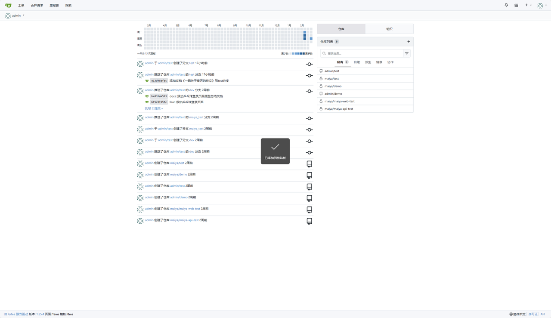Screen dimensions: 551x318
Task: Switch to the 组织 tab
Action: click(x=389, y=29)
